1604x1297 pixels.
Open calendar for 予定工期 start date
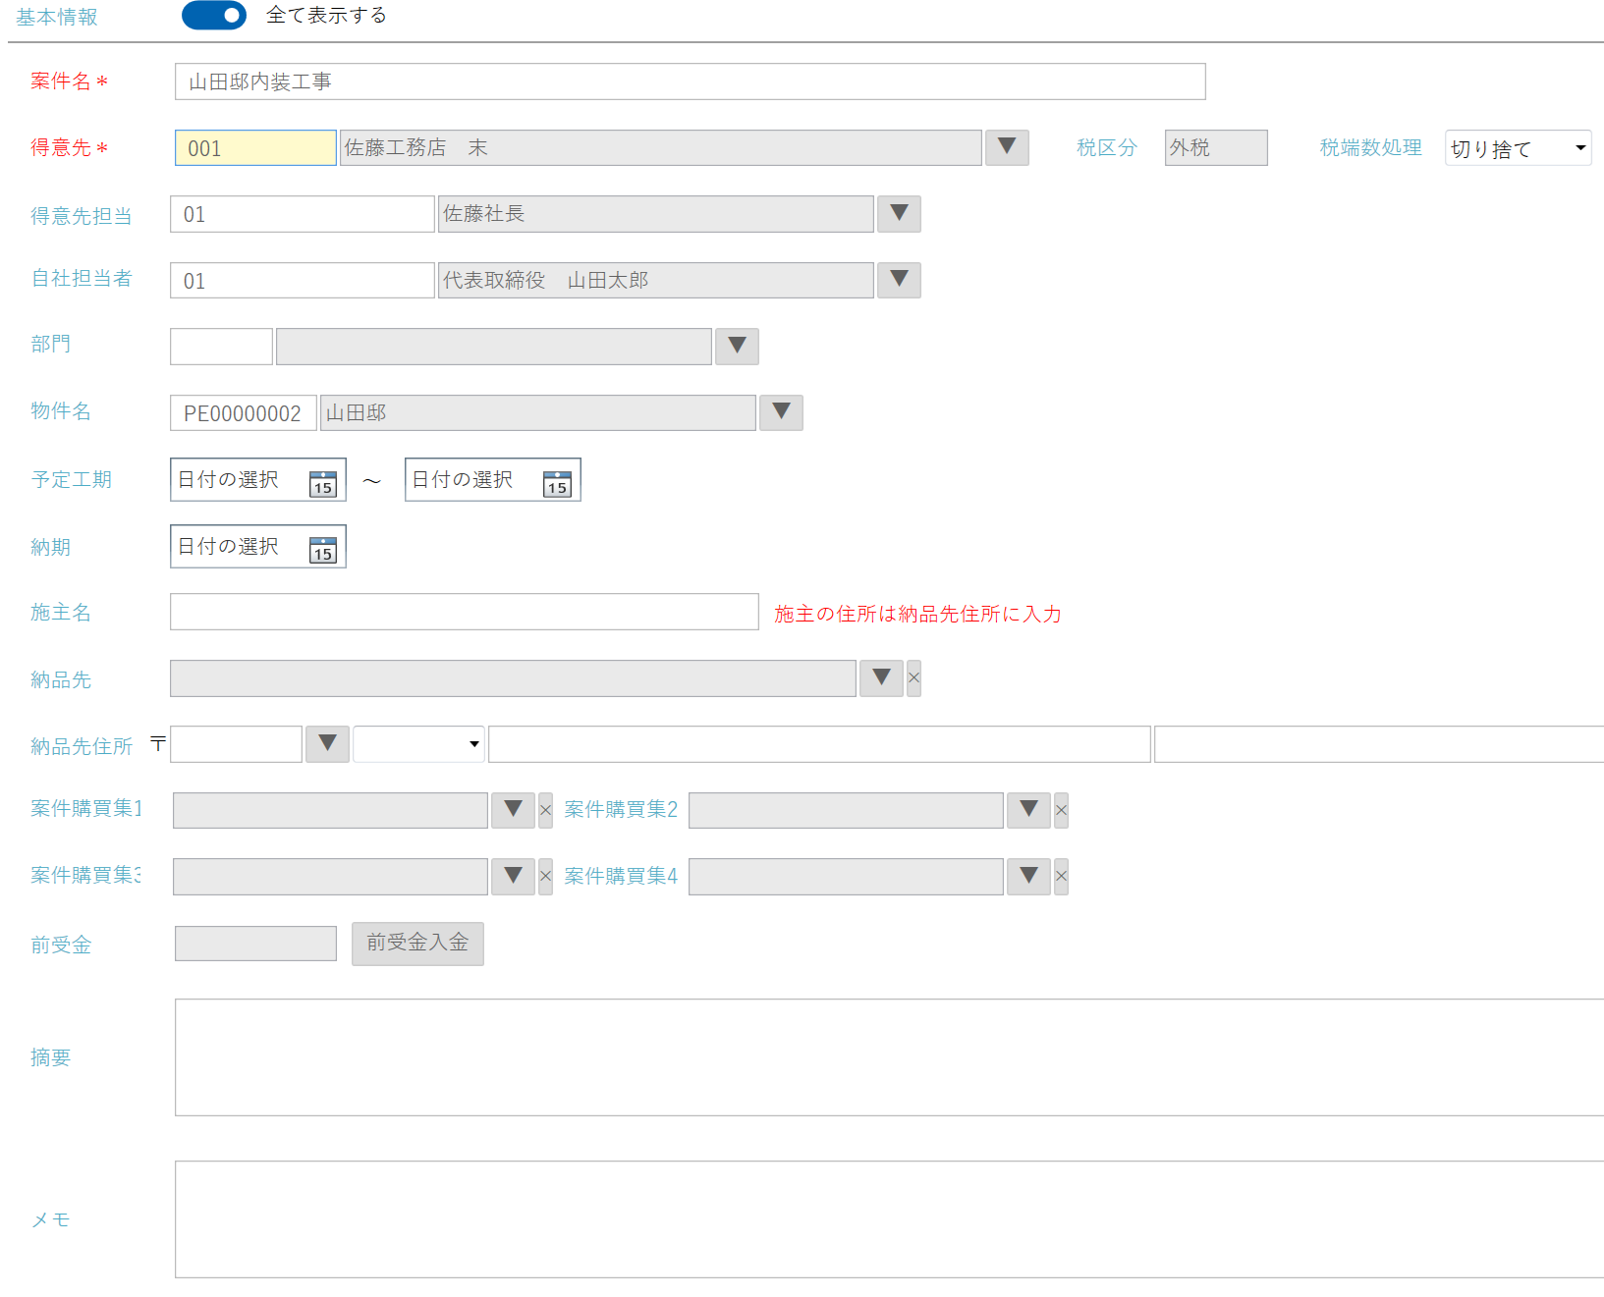[x=323, y=483]
